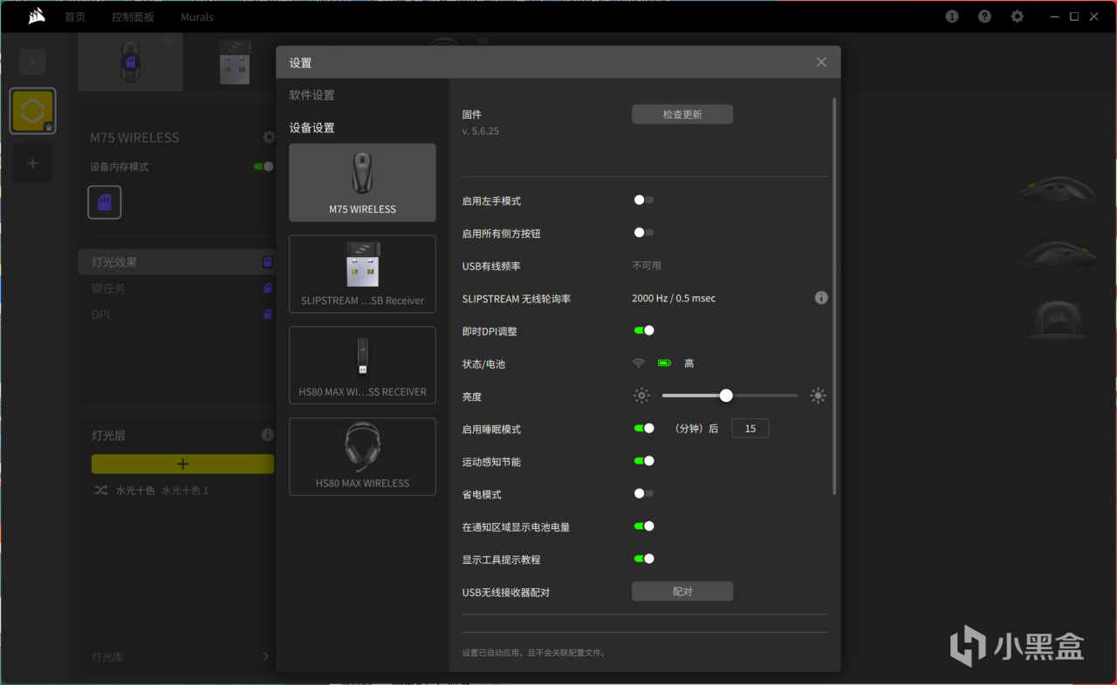
Task: Open the DPI section
Action: click(177, 314)
